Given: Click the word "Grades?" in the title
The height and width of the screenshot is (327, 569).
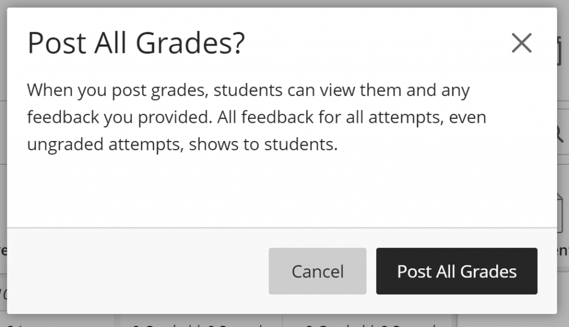Looking at the screenshot, I should [x=196, y=43].
